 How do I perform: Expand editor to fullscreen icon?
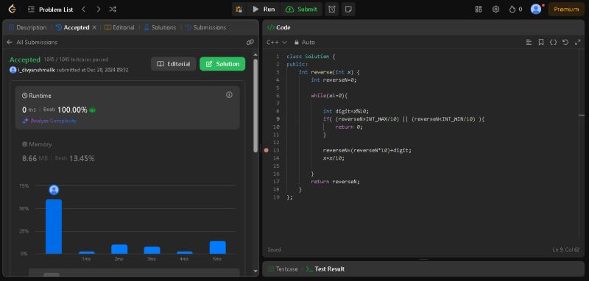[x=578, y=43]
